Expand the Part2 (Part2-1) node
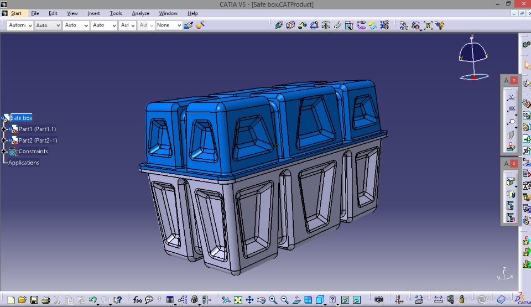 click(4, 141)
